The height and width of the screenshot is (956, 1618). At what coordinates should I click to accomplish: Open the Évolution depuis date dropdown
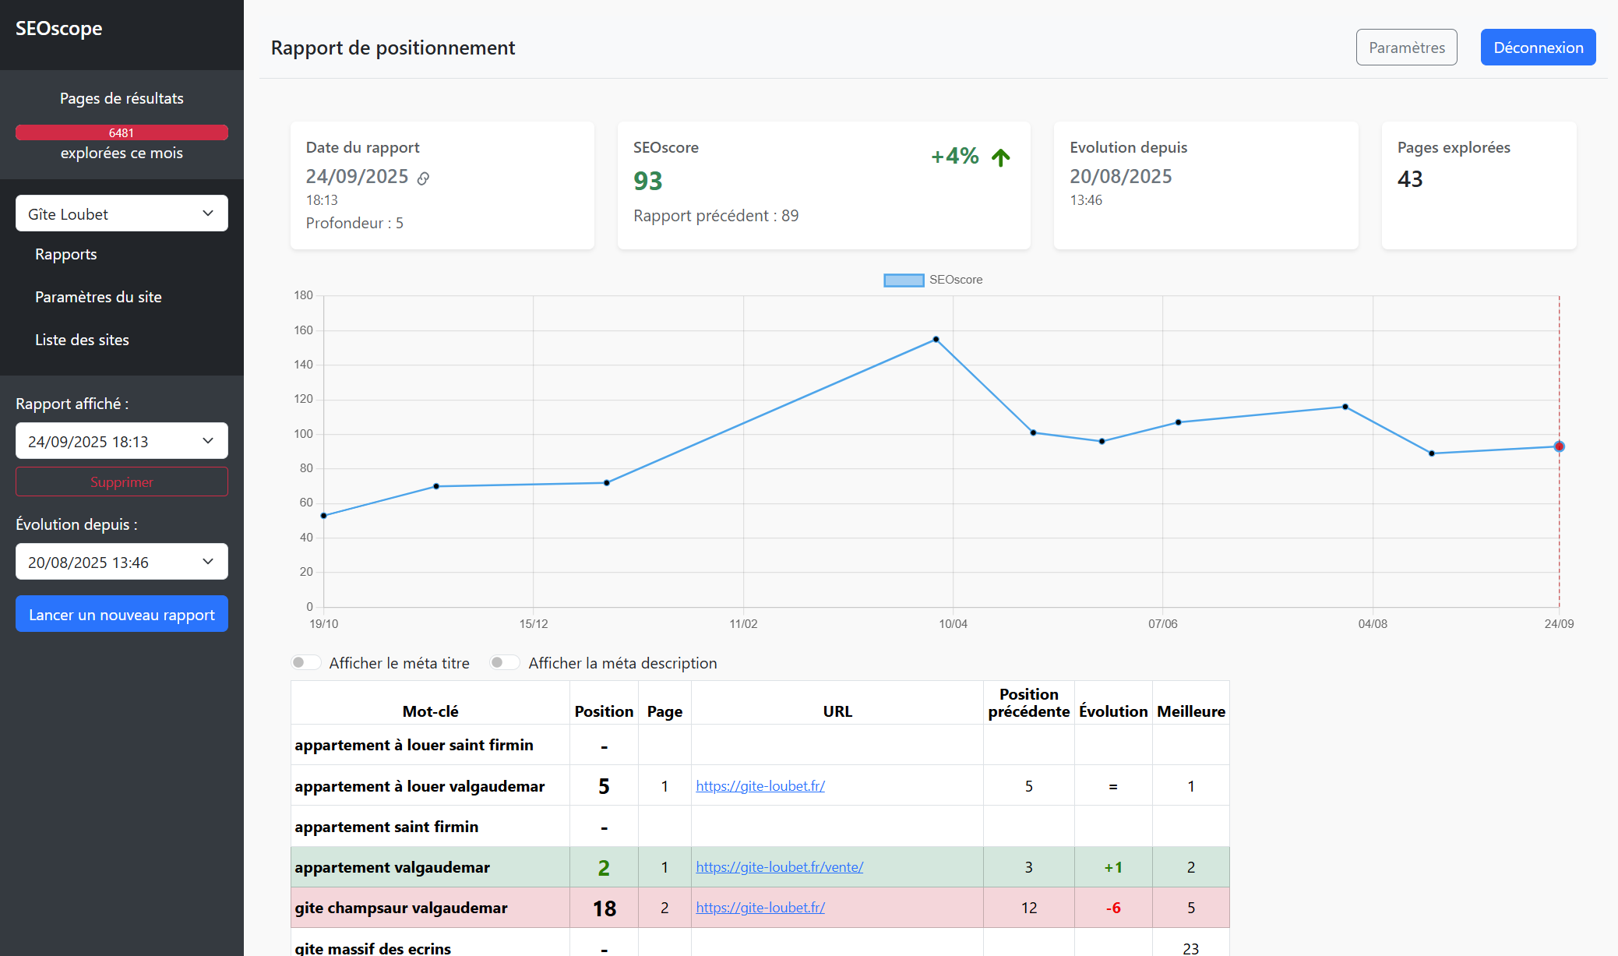[x=122, y=562]
